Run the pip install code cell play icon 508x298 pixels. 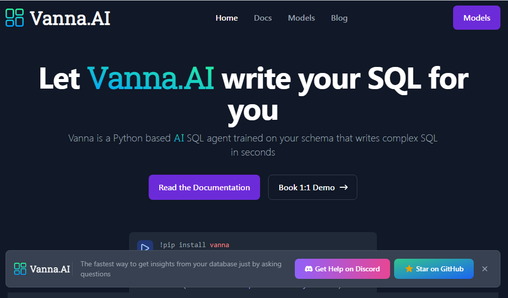(x=145, y=247)
